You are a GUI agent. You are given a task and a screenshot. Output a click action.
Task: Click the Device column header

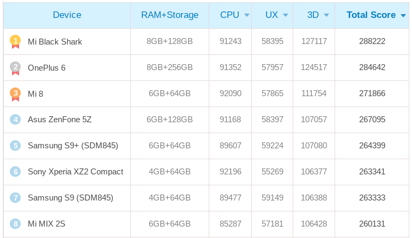click(x=67, y=15)
